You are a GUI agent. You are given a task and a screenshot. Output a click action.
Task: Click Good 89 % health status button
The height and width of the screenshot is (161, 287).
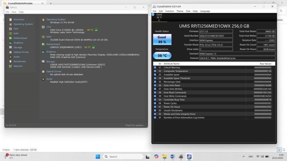coord(162,40)
